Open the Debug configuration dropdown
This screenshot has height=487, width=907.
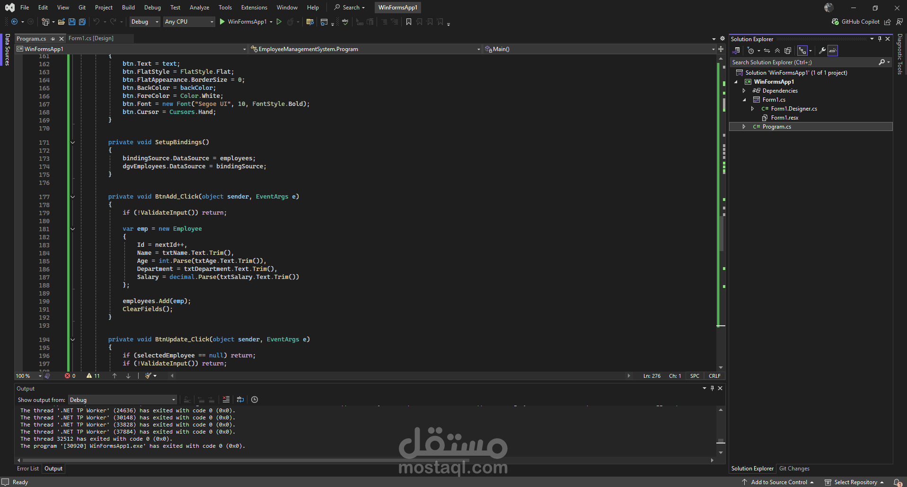click(x=144, y=22)
